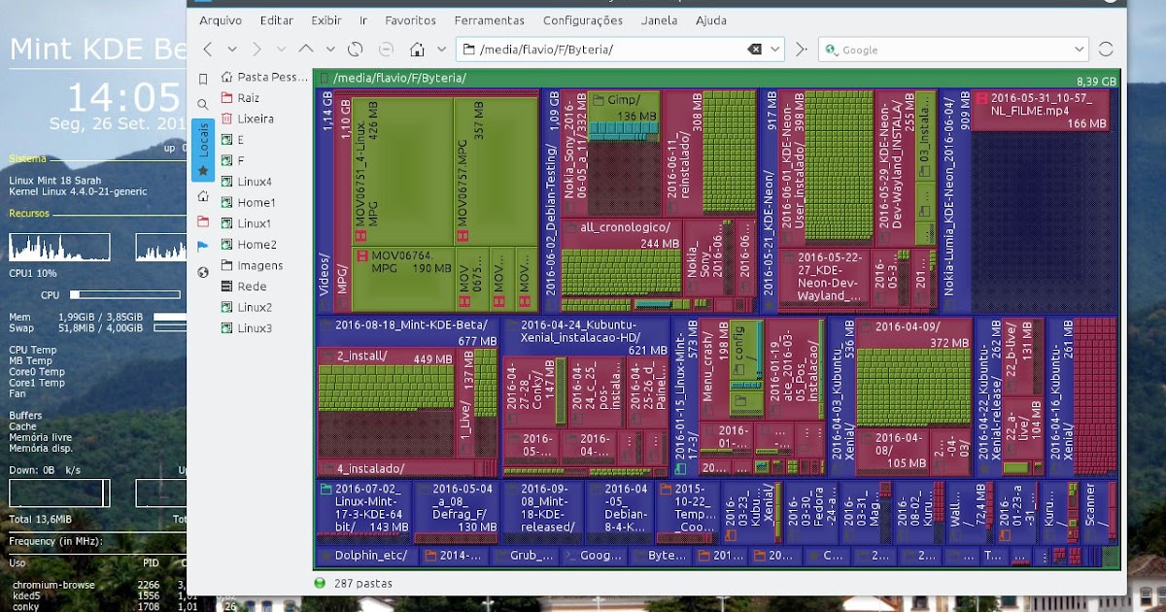Click the circular icon right of the Google search box
This screenshot has height=612, width=1166.
coord(1106,50)
